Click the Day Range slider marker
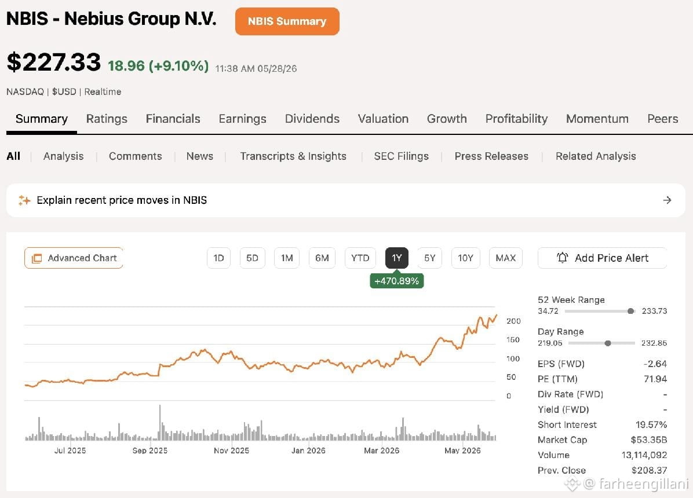 click(608, 343)
